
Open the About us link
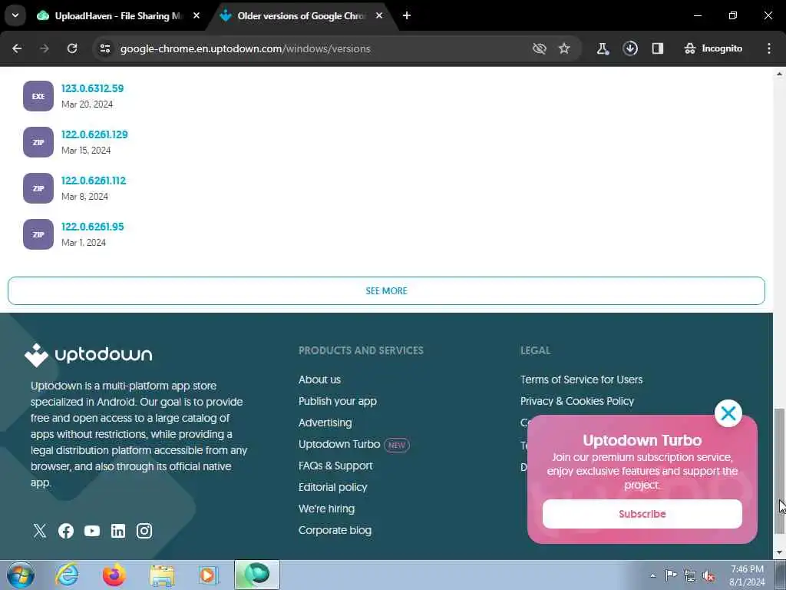319,380
